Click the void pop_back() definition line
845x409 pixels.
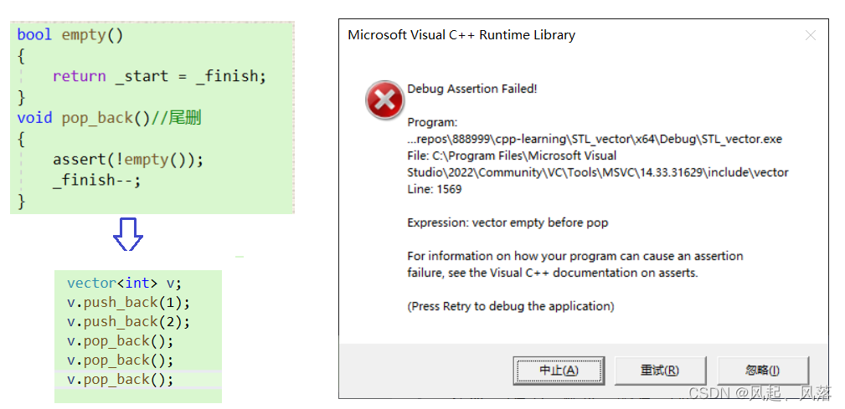pos(109,118)
